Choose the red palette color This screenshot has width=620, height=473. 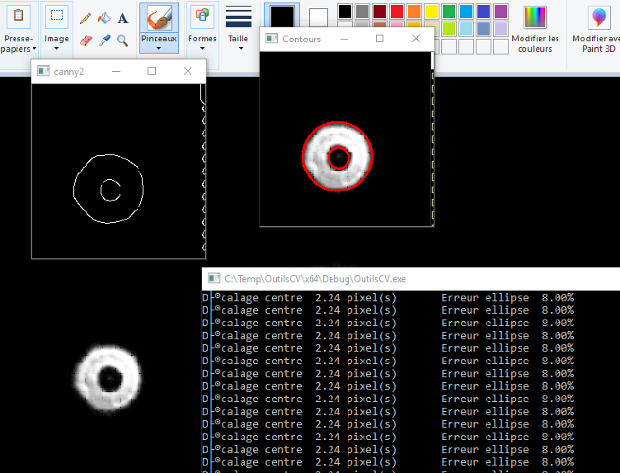397,12
